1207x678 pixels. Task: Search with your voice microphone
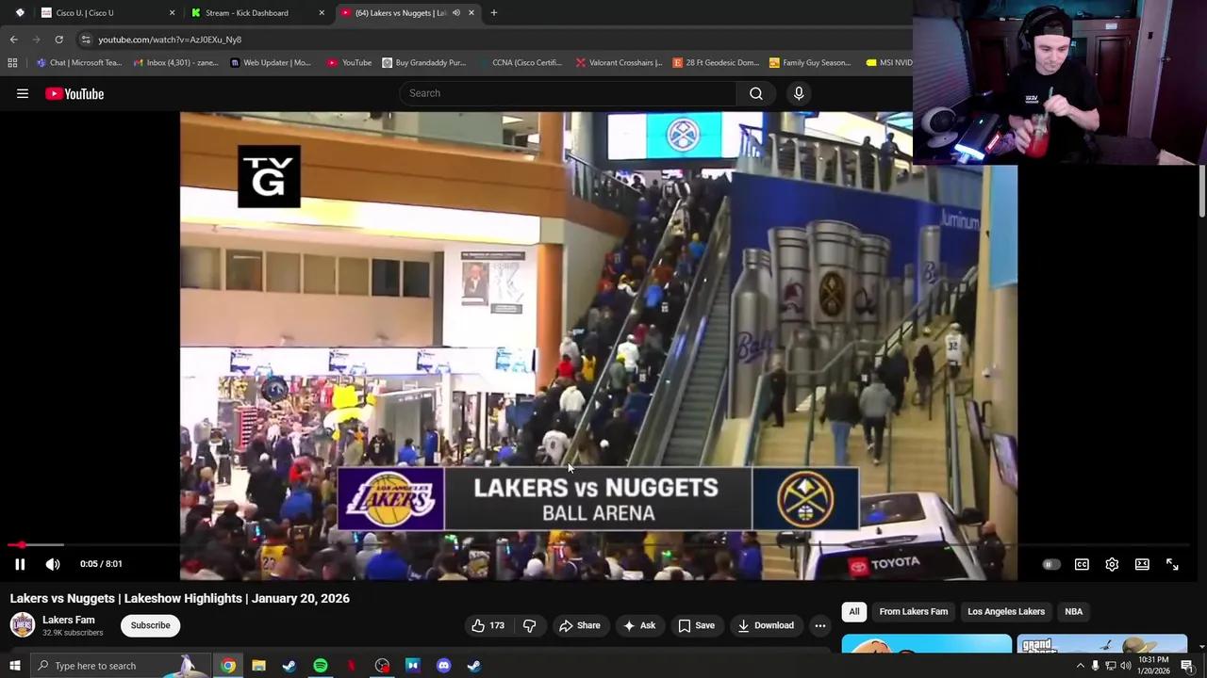799,93
